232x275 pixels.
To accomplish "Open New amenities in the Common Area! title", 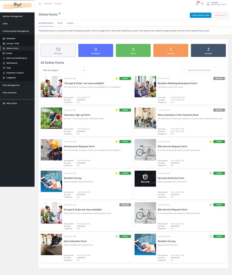I will (178, 115).
